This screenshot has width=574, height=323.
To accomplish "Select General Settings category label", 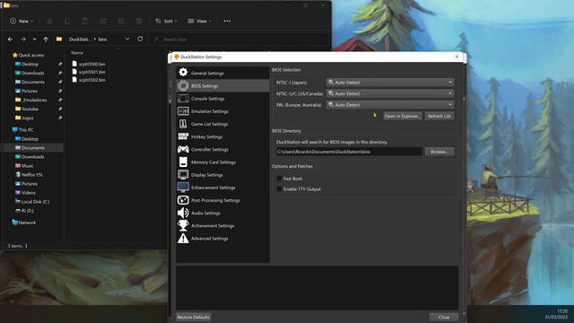I will click(x=207, y=74).
